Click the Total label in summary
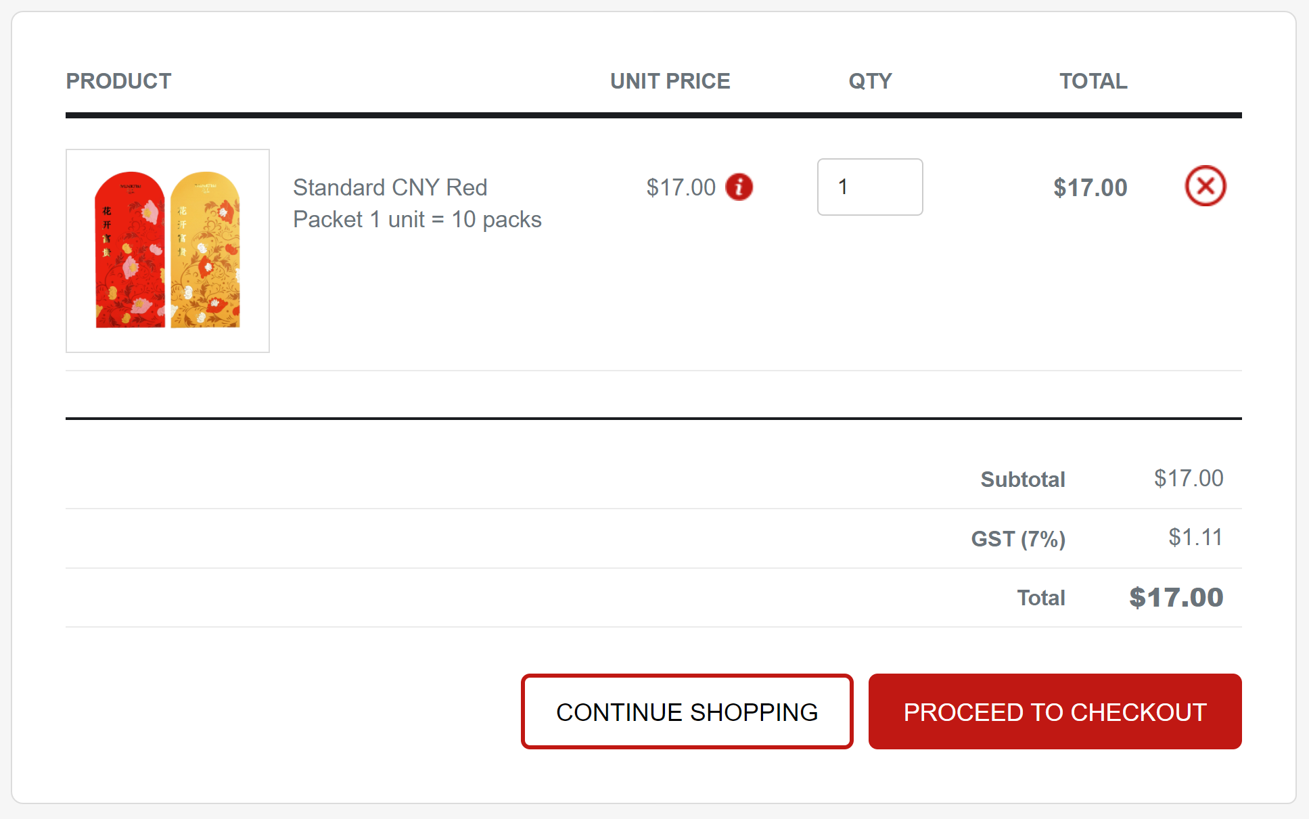 click(1040, 598)
